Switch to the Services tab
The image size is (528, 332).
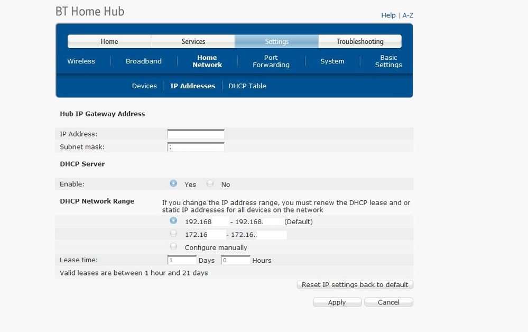pos(193,42)
